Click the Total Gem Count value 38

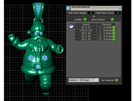click(x=118, y=13)
